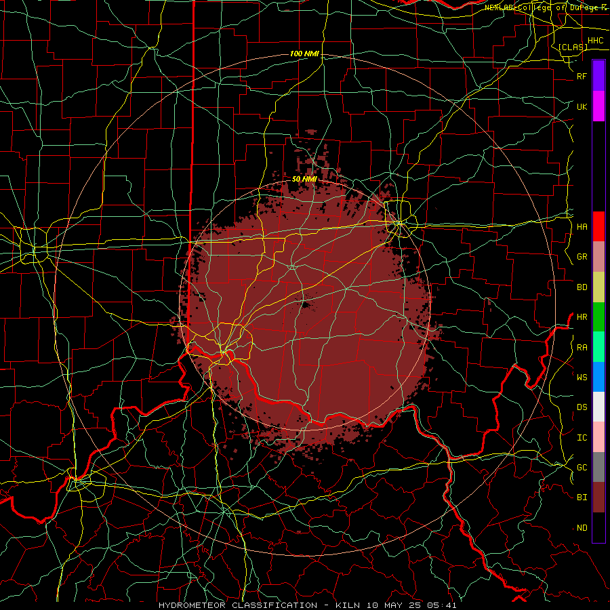The image size is (610, 610).
Task: Click the 'HR' legend label
Action: click(x=582, y=317)
